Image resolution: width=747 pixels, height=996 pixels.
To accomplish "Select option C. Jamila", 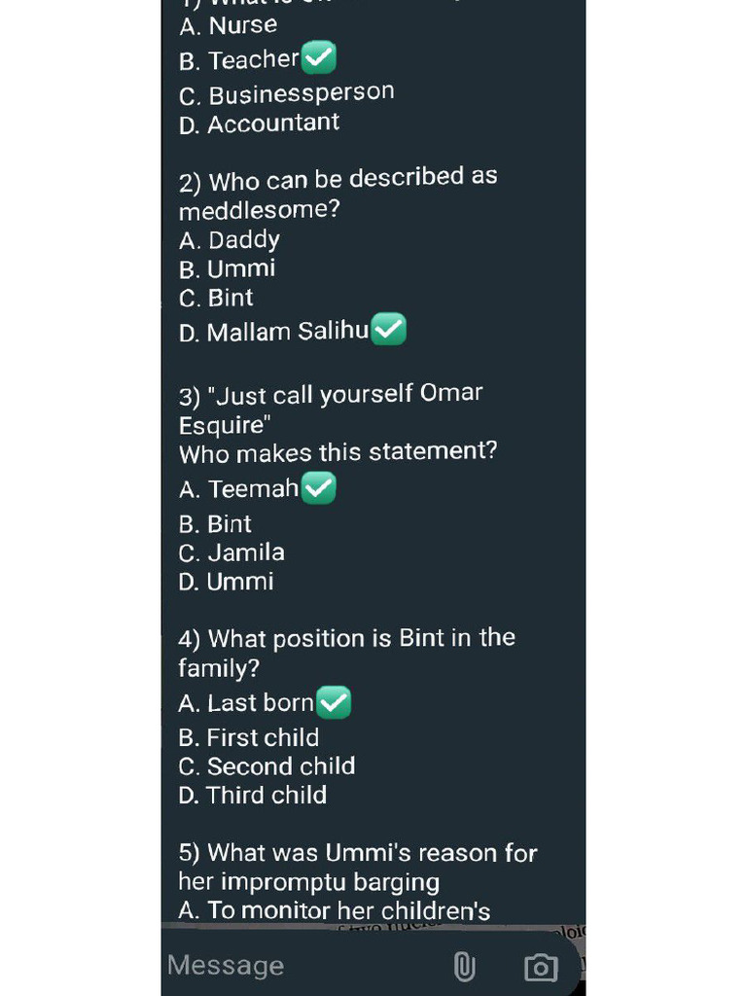I will [x=231, y=552].
